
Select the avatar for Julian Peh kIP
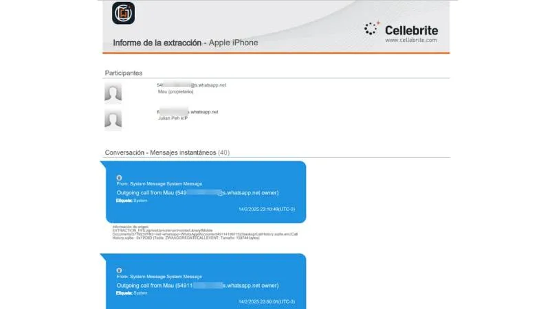click(x=113, y=119)
